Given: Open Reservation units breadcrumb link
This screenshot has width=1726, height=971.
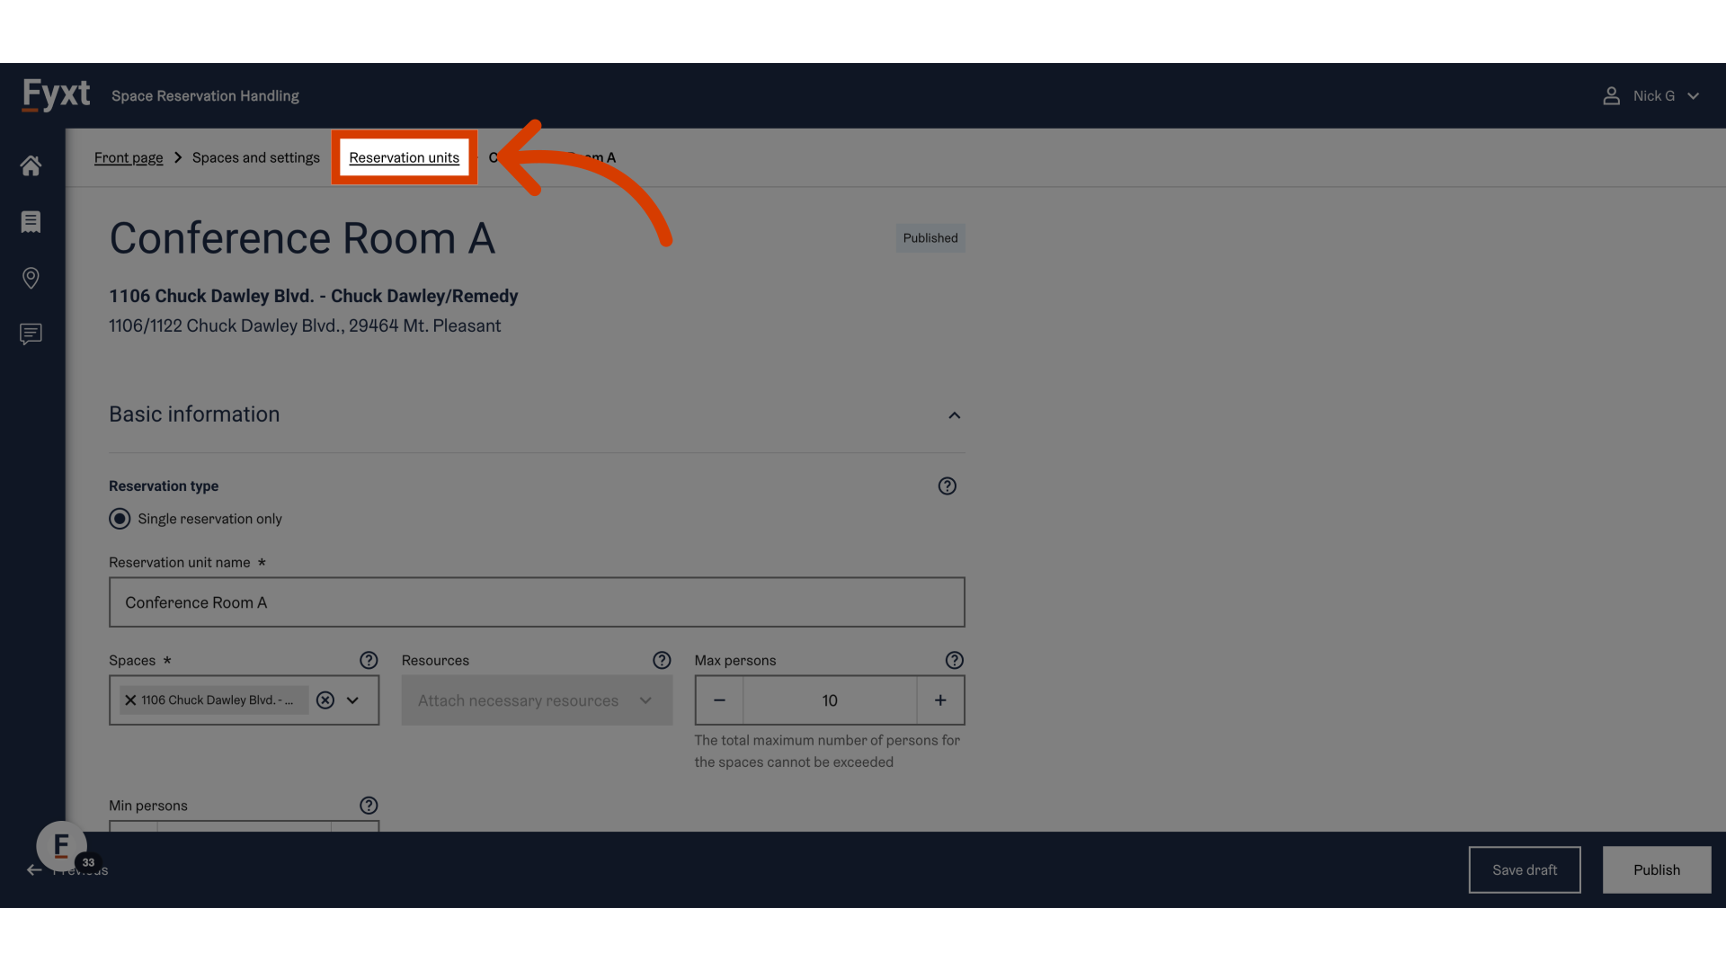Looking at the screenshot, I should coord(405,157).
